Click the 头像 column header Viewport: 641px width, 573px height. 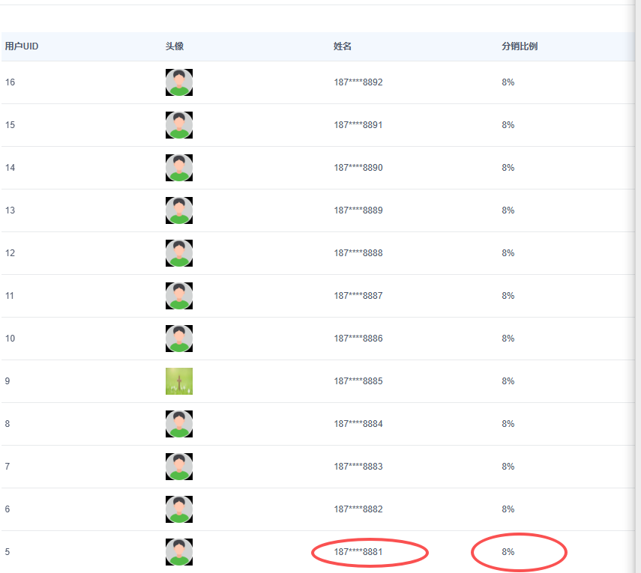pyautogui.click(x=175, y=46)
